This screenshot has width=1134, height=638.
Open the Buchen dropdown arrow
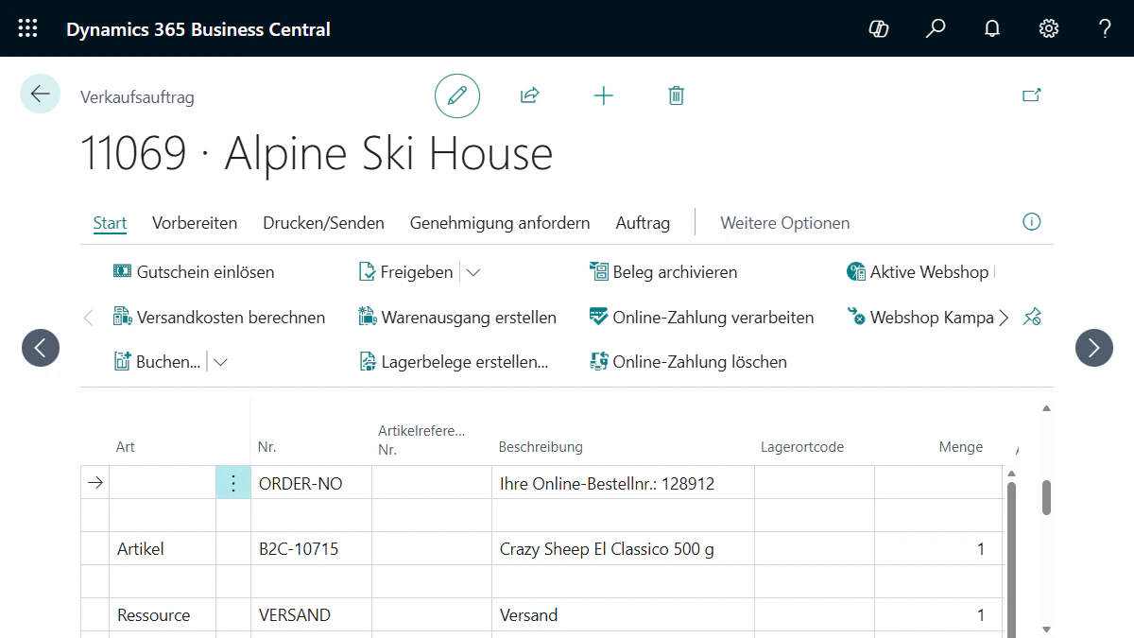220,362
